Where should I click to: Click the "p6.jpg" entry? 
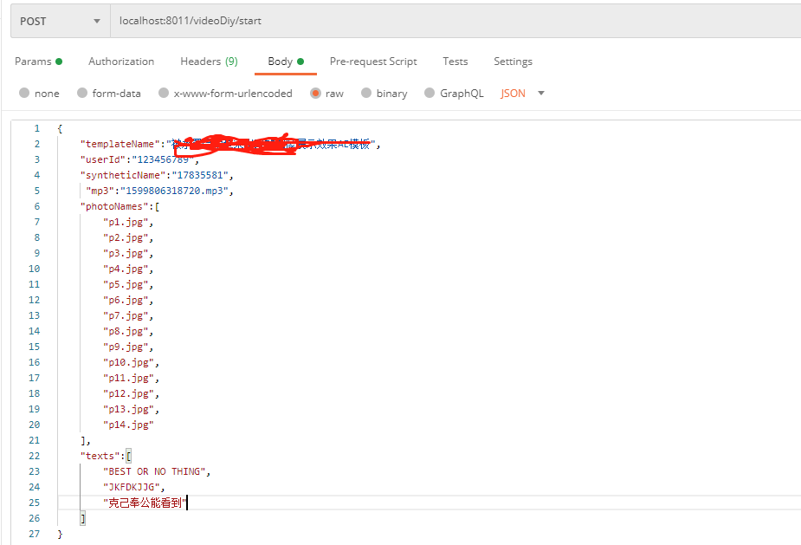coord(126,300)
